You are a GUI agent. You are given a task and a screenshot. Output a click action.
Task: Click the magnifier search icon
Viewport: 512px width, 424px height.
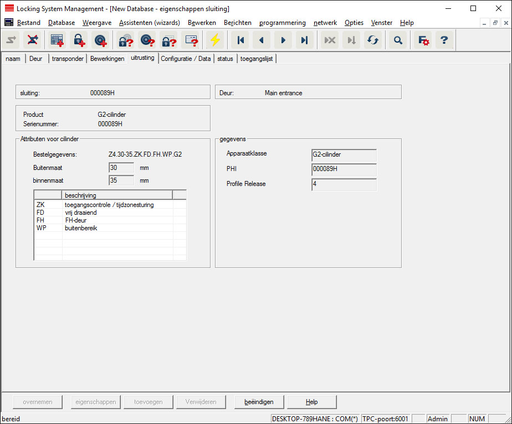(x=398, y=40)
